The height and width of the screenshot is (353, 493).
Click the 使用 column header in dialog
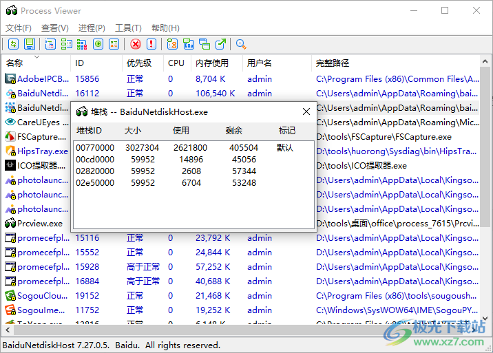click(181, 131)
